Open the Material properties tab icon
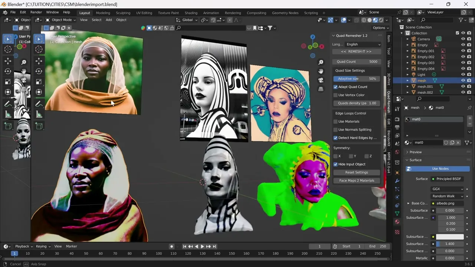This screenshot has height=267, width=475. [x=397, y=222]
